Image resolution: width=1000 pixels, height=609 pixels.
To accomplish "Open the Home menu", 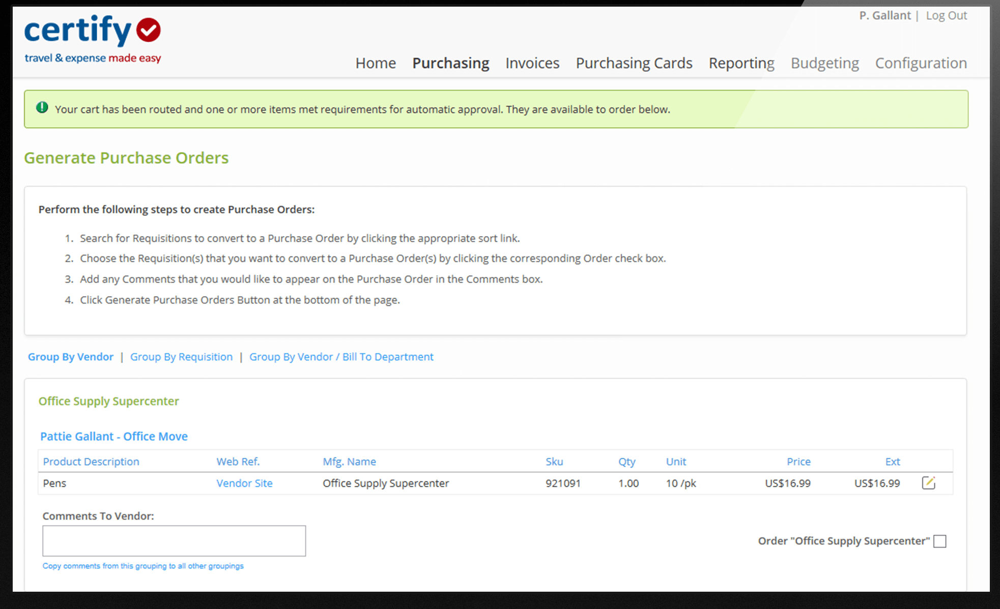I will (376, 63).
